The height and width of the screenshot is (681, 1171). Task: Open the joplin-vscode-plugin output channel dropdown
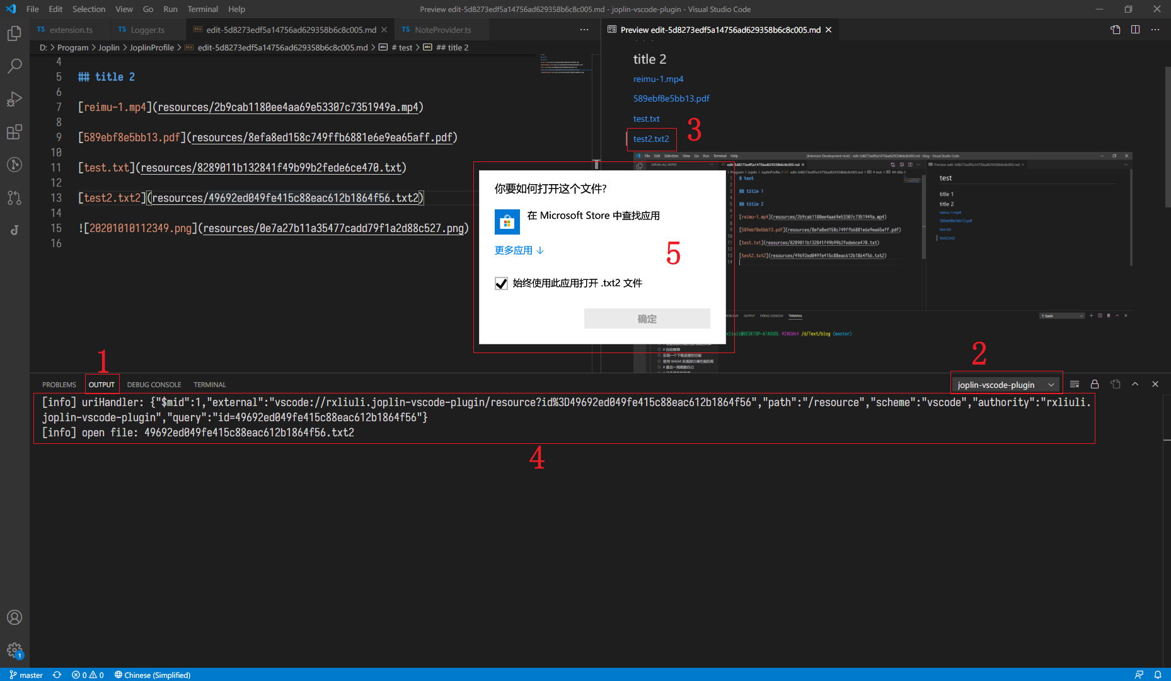click(1005, 384)
